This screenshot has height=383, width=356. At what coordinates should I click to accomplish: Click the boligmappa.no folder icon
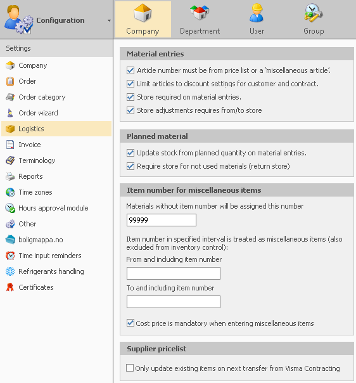(10, 240)
